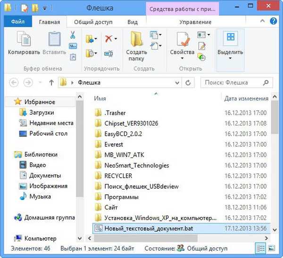Click the search magnifier icon

[x=266, y=83]
